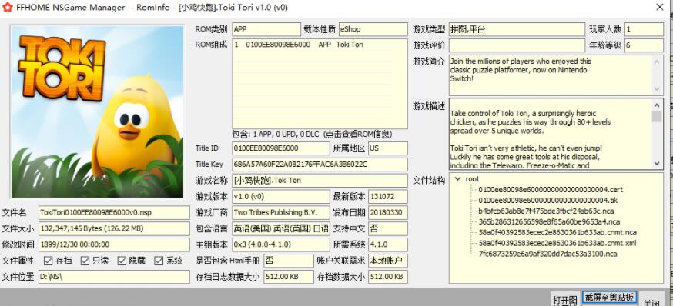Click the Toki Tori cover image
The width and height of the screenshot is (673, 306).
(x=97, y=111)
